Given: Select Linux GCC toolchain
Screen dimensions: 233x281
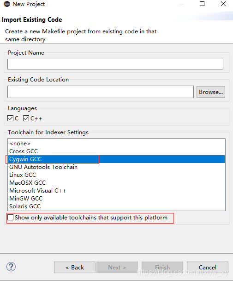Looking at the screenshot, I should pos(116,175).
